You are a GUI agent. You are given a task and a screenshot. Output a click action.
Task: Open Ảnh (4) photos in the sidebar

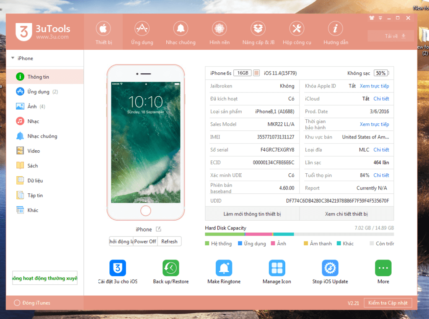(45, 106)
